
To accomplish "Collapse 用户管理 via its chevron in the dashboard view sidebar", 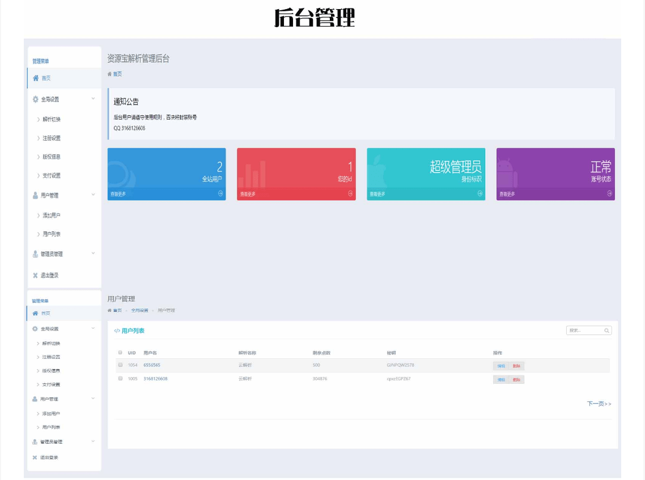I will (x=94, y=194).
